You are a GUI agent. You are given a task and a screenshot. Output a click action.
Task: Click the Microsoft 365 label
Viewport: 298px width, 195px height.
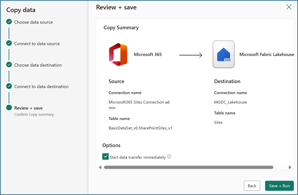pos(148,55)
